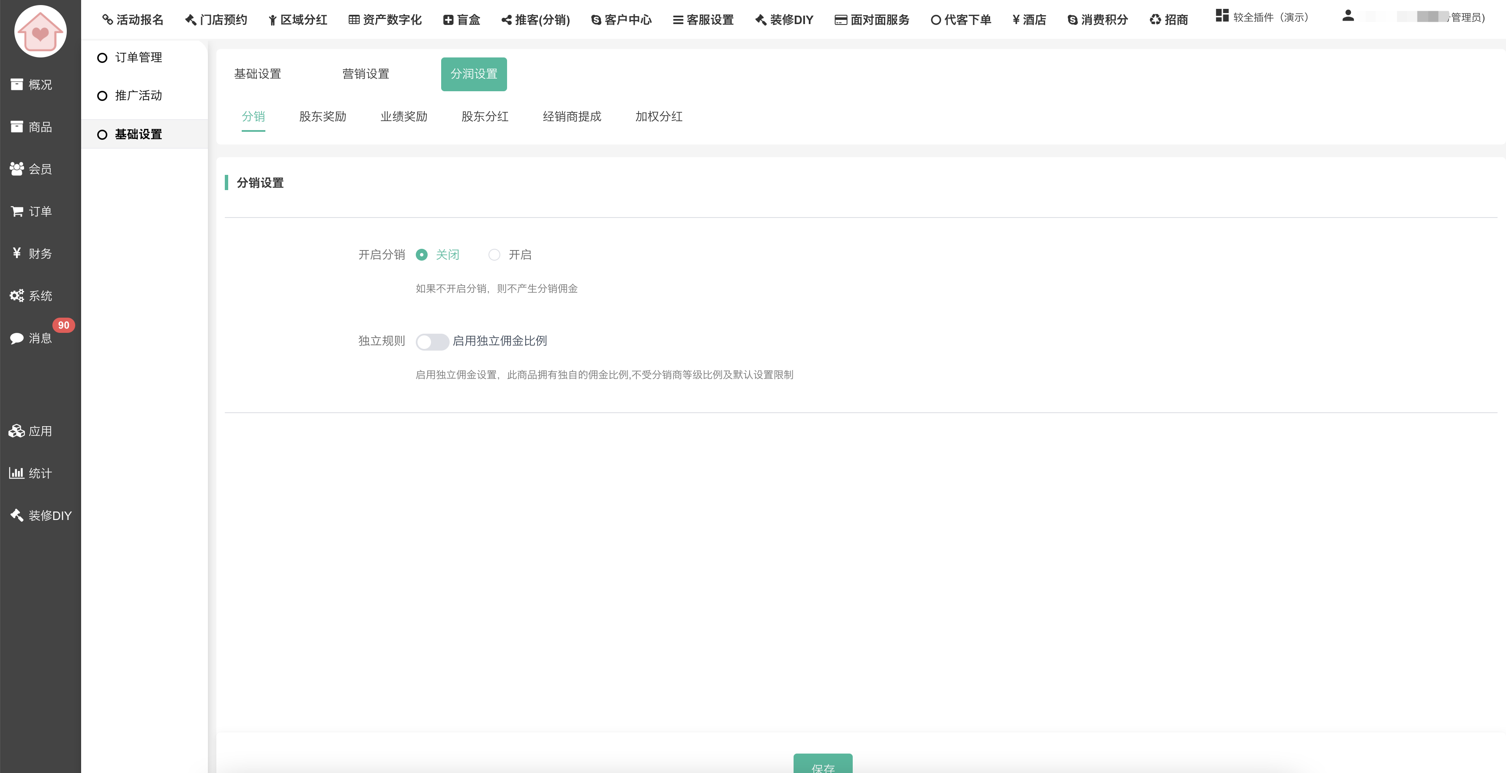Open the 会员 members group icon
This screenshot has height=773, width=1506.
tap(16, 169)
